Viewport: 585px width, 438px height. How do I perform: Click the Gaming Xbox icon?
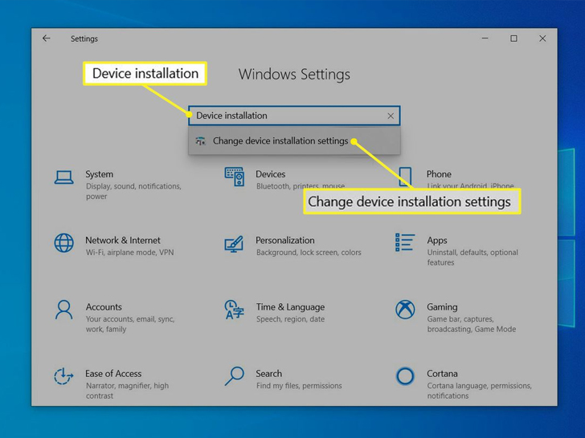point(405,310)
